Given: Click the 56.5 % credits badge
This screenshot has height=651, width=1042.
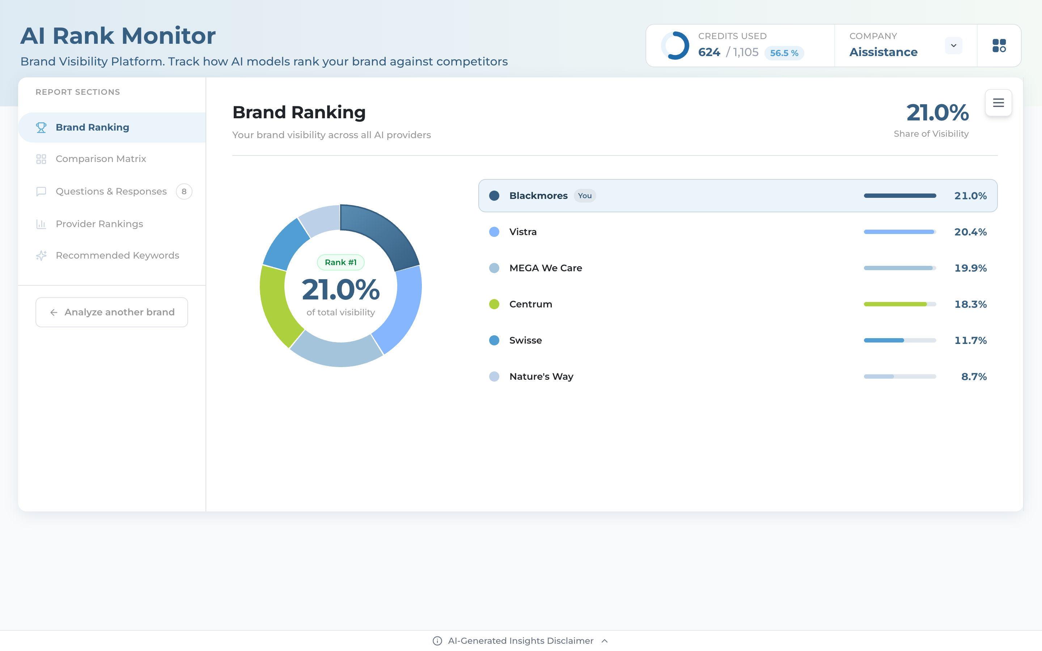Looking at the screenshot, I should pos(784,53).
